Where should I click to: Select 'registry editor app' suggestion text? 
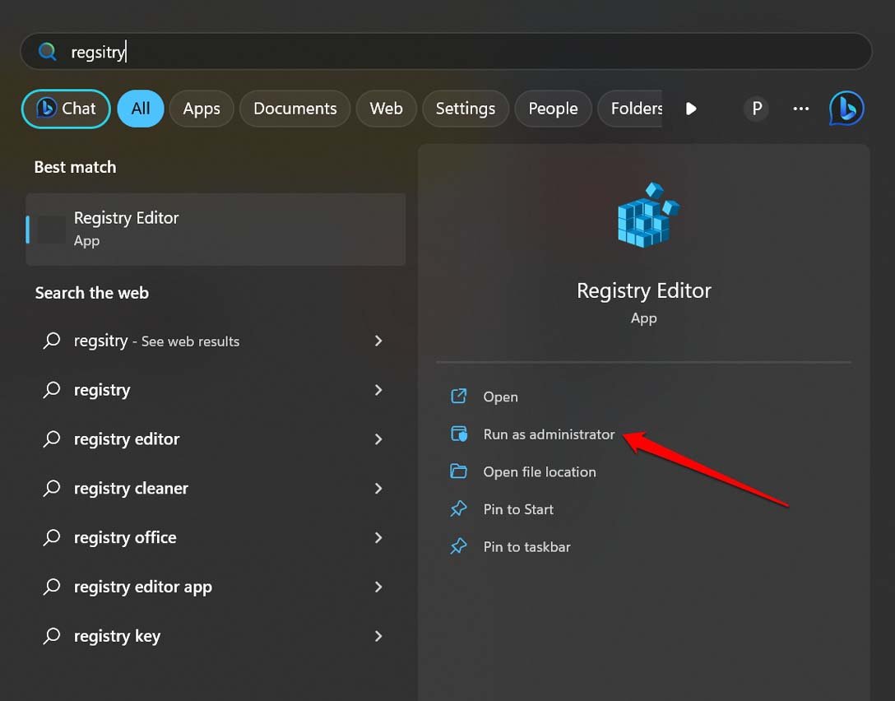point(142,587)
